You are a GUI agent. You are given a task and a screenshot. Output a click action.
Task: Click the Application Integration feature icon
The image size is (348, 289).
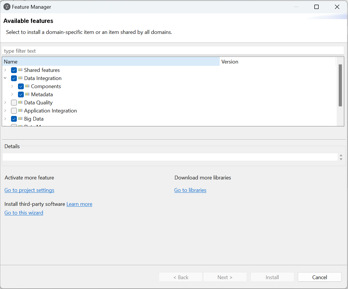pos(20,110)
